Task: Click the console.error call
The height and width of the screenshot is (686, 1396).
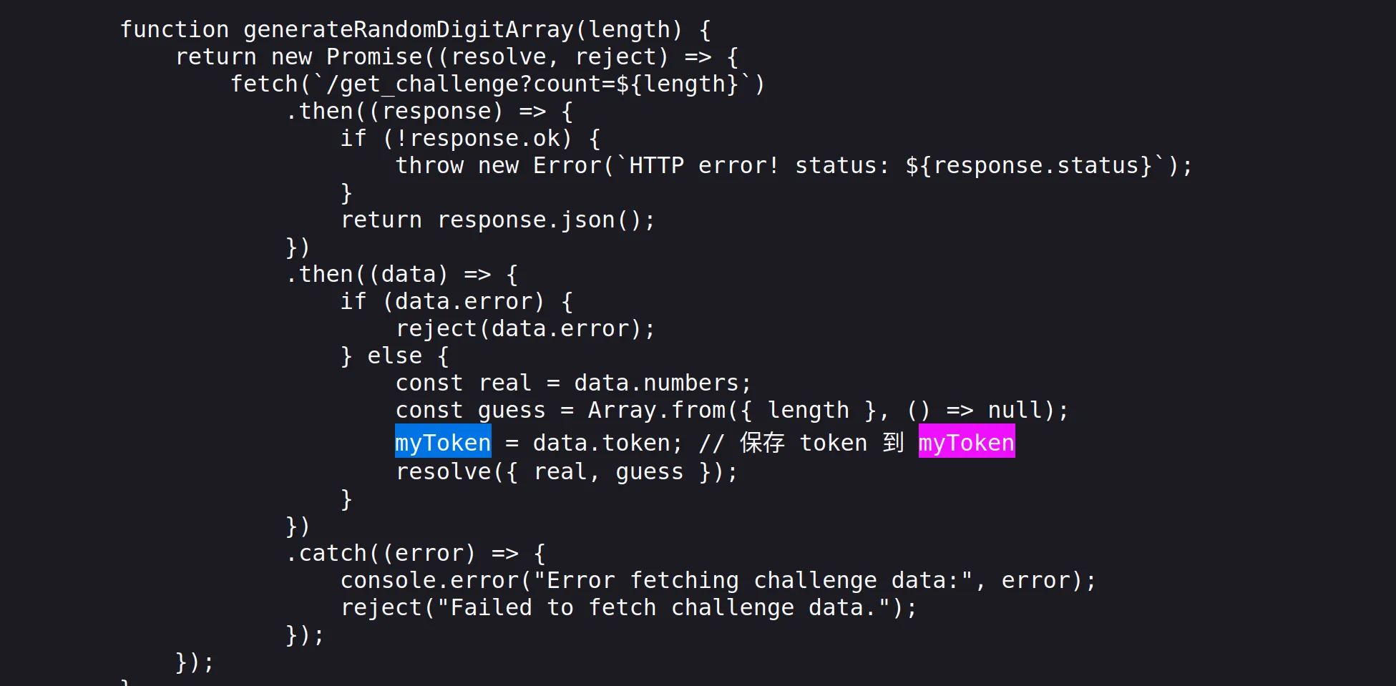Action: 429,580
